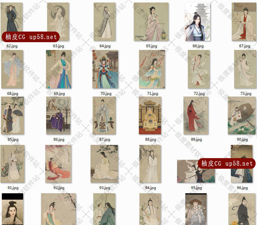Image resolution: width=257 pixels, height=225 pixels.
Task: Click the file name 85.jpg
Action: pos(13,140)
